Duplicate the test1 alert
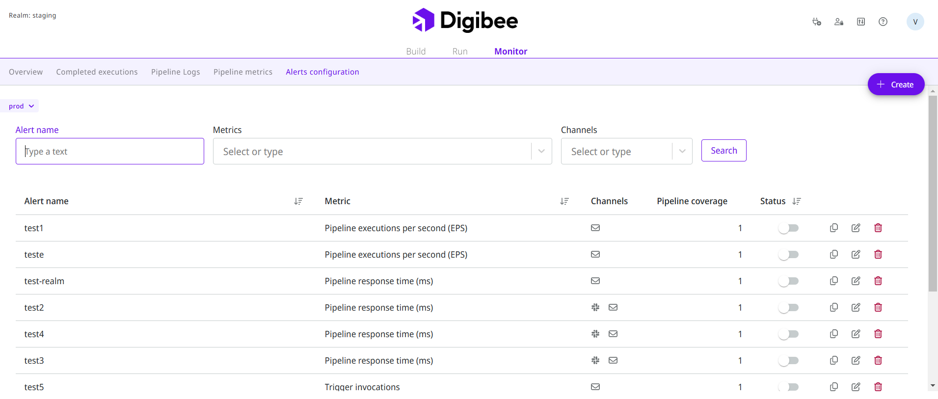The height and width of the screenshot is (399, 938). tap(833, 228)
